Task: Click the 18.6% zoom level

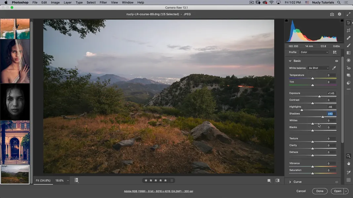Action: pyautogui.click(x=59, y=181)
